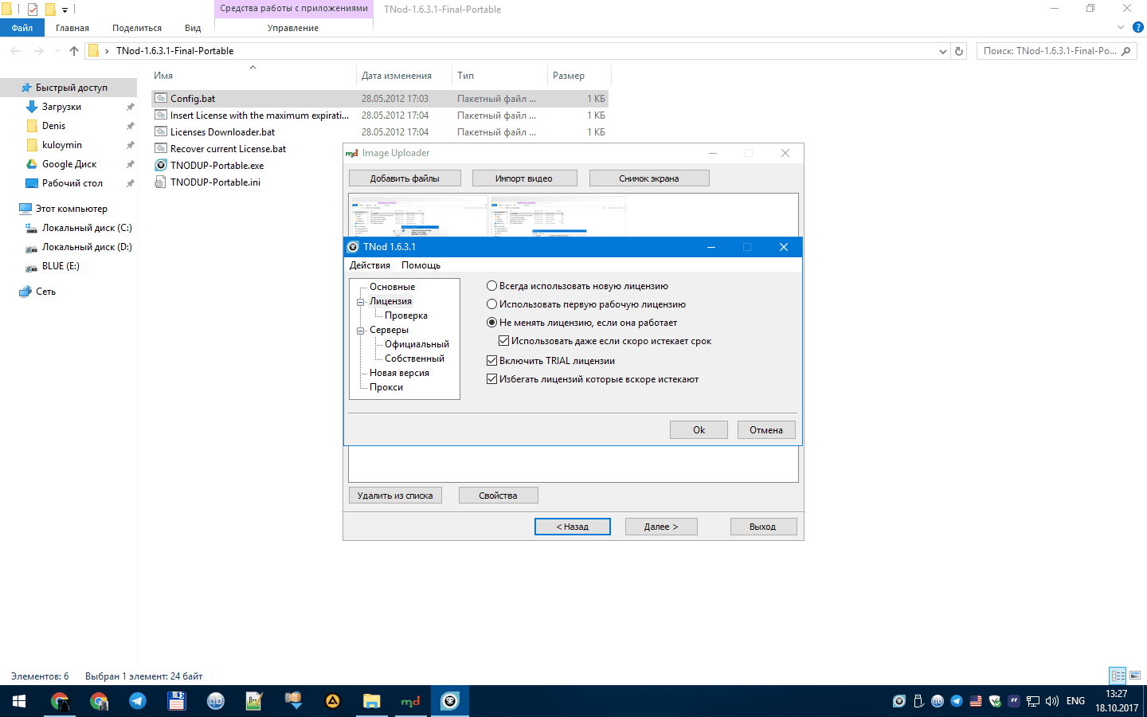Viewport: 1147px width, 717px height.
Task: Select Config.bat file icon
Action: coord(161,99)
